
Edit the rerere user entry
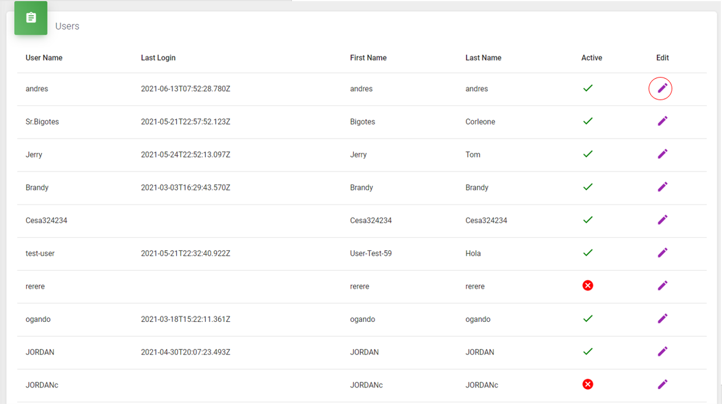pyautogui.click(x=662, y=285)
